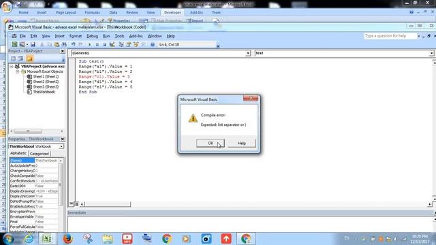Open the Run menu
Image resolution: width=436 pixels, height=245 pixels.
click(x=106, y=36)
